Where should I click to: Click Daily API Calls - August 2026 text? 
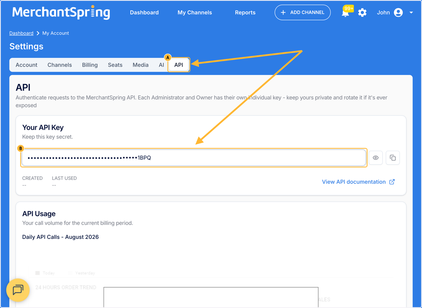(x=60, y=237)
